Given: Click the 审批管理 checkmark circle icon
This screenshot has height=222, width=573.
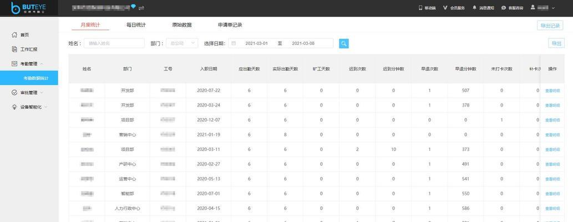Looking at the screenshot, I should pyautogui.click(x=14, y=93).
